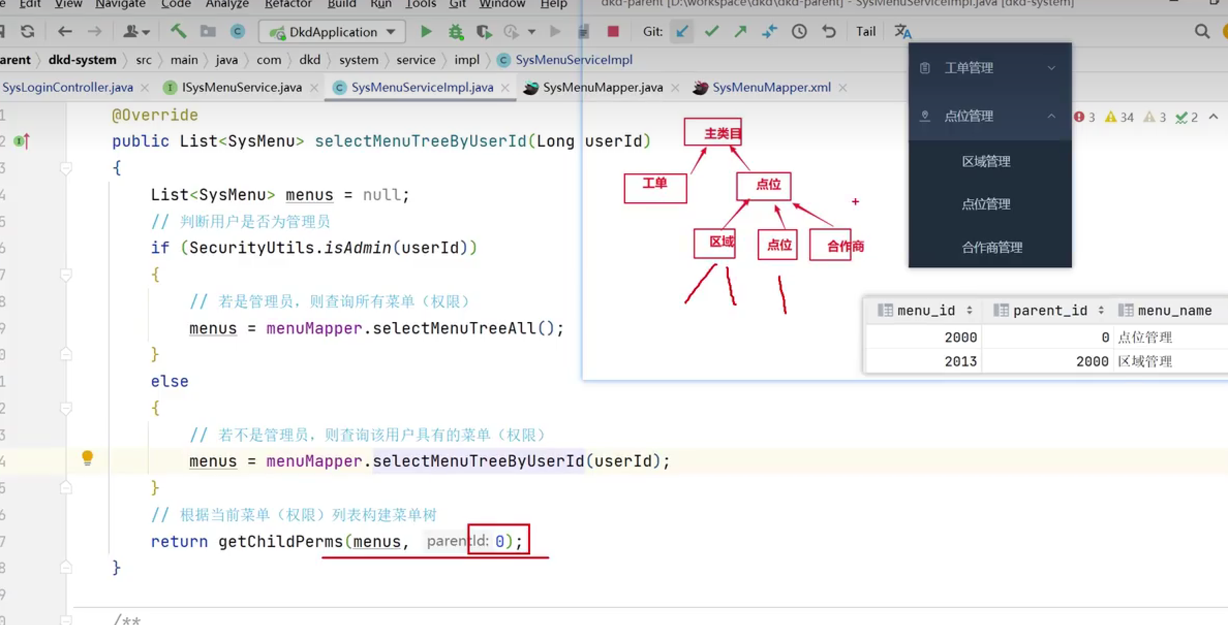This screenshot has width=1228, height=625.
Task: Navigate back with the left arrow icon
Action: click(x=65, y=32)
